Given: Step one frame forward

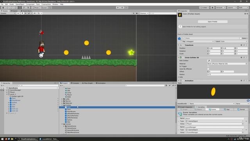Looking at the screenshot, I should [126, 7].
